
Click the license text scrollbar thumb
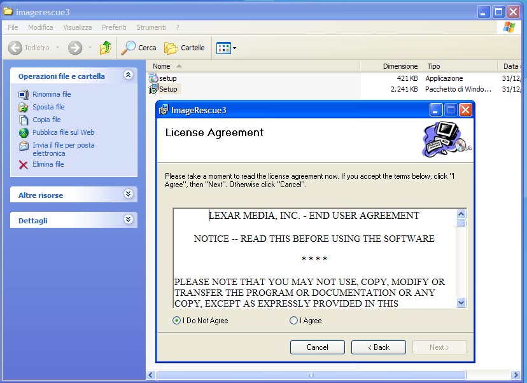pyautogui.click(x=461, y=223)
